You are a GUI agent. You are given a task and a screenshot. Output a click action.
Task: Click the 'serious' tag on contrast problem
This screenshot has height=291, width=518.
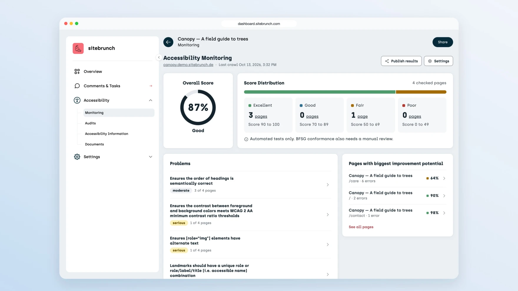[x=179, y=223]
